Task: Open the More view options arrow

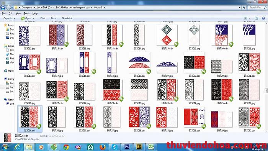Action: tap(250, 18)
